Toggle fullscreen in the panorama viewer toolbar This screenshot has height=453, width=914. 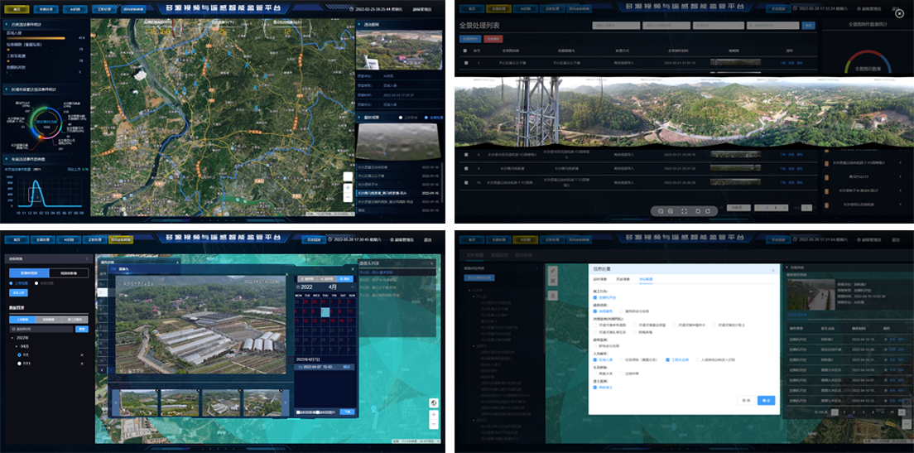(x=685, y=211)
